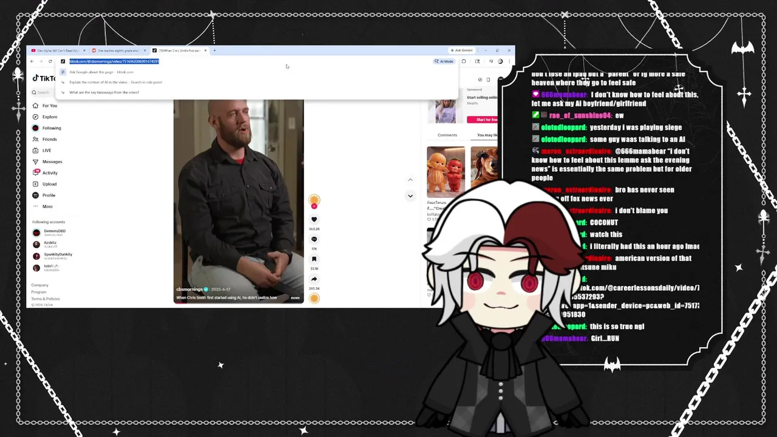Open the SpankityDankity following account
The width and height of the screenshot is (777, 437).
pyautogui.click(x=53, y=256)
